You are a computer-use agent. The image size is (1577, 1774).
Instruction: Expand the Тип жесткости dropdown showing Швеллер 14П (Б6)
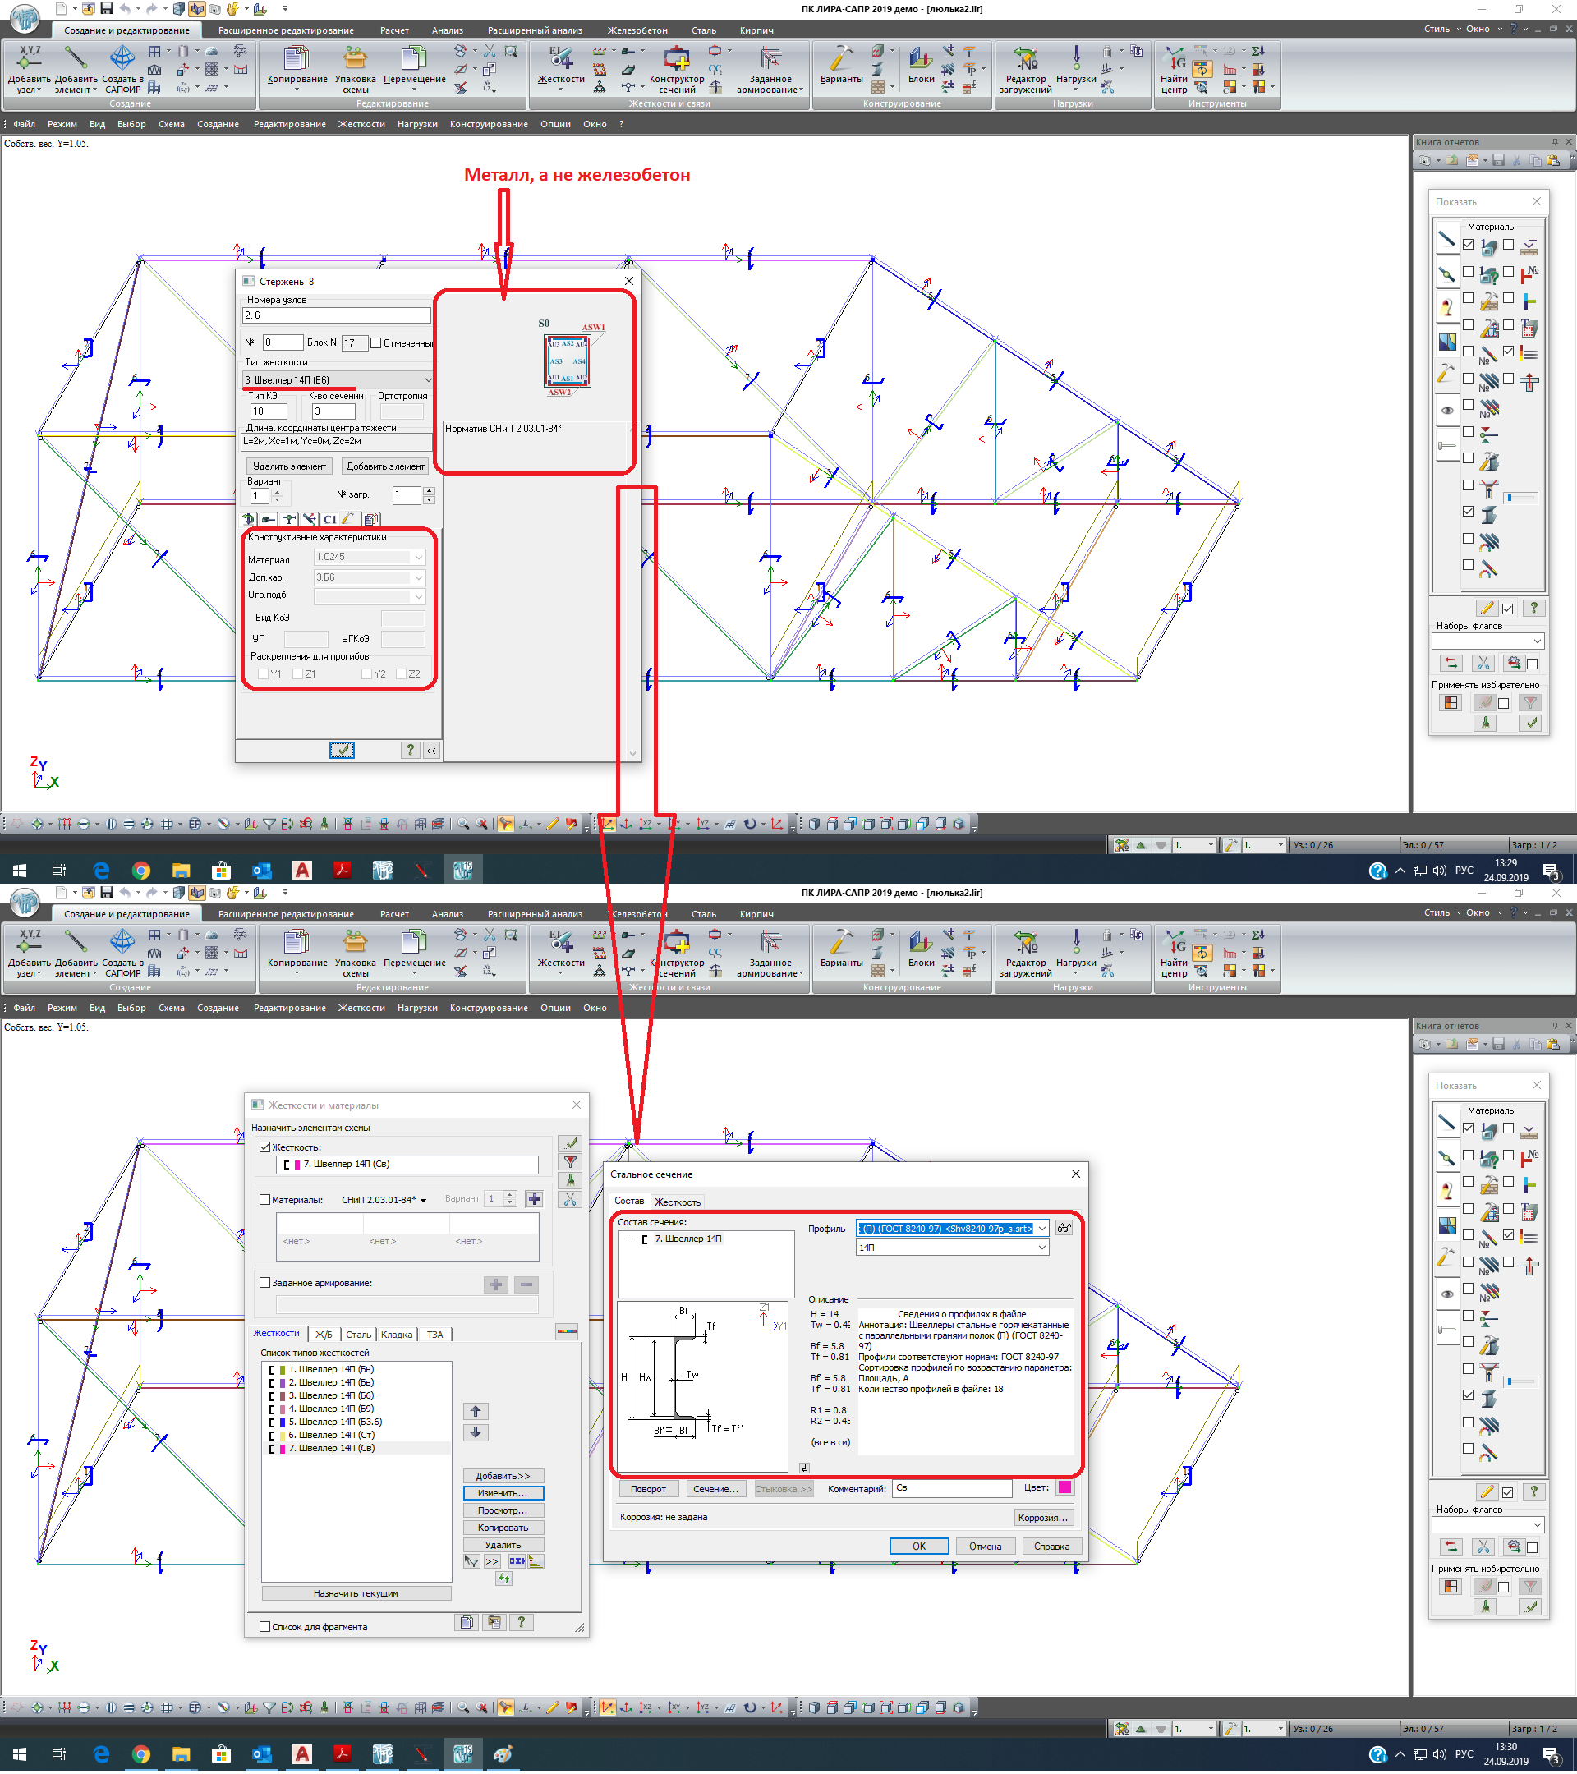(x=427, y=380)
